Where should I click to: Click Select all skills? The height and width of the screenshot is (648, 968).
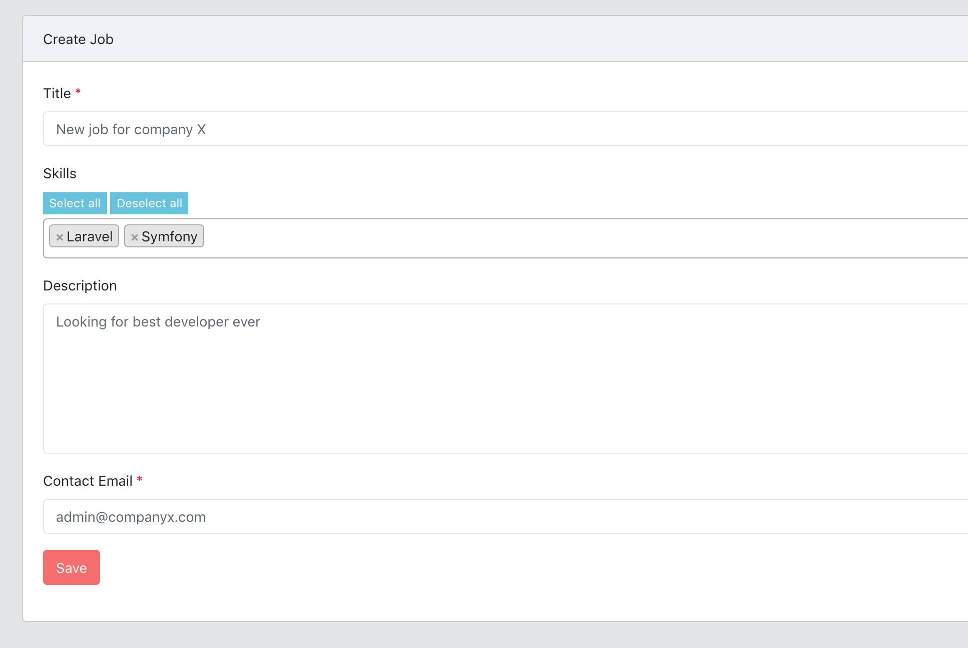(75, 203)
